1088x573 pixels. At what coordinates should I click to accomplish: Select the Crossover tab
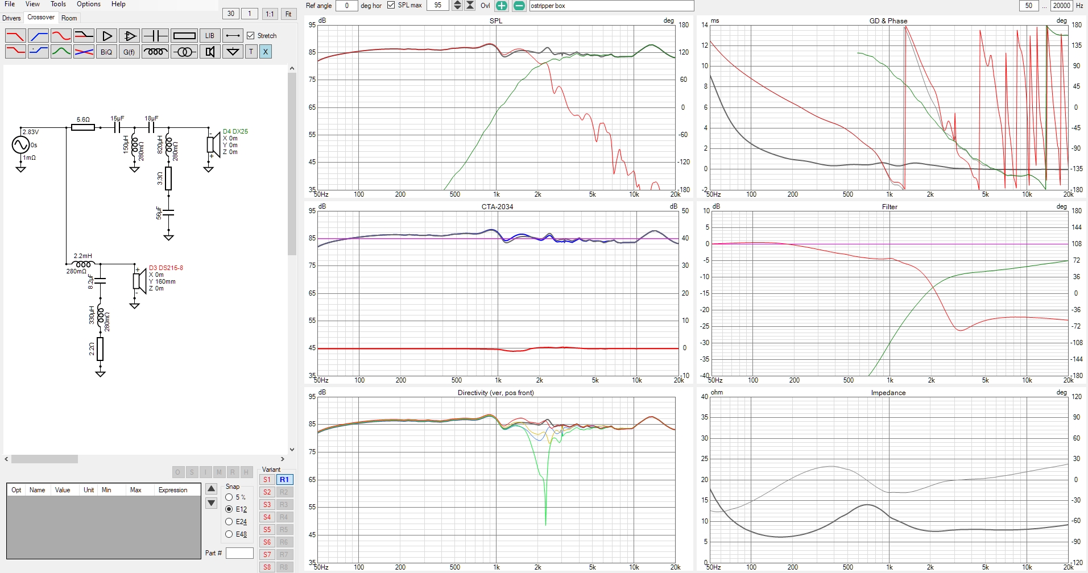click(x=41, y=18)
